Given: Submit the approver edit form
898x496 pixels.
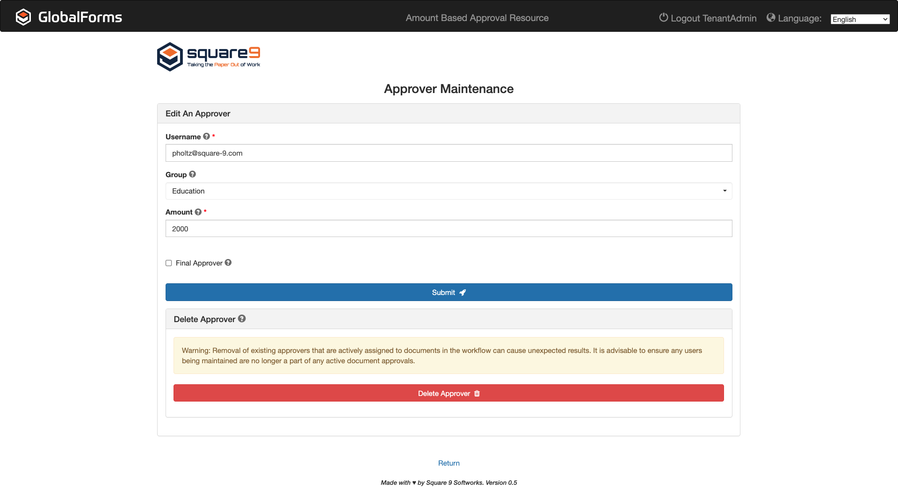Looking at the screenshot, I should (x=449, y=292).
